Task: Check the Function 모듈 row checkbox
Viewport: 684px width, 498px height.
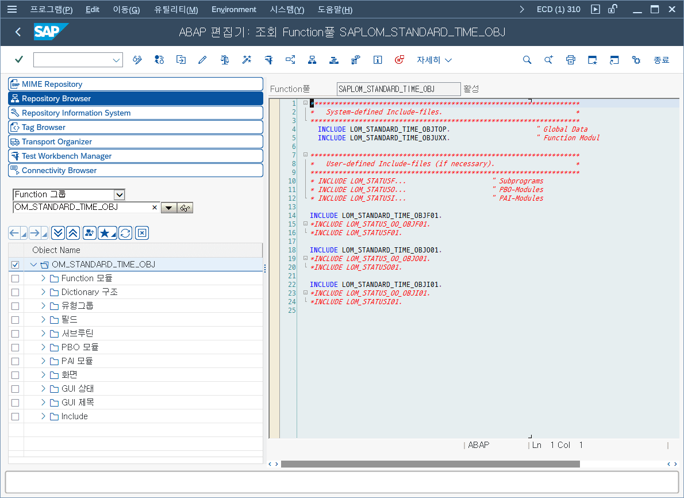Action: pyautogui.click(x=16, y=278)
